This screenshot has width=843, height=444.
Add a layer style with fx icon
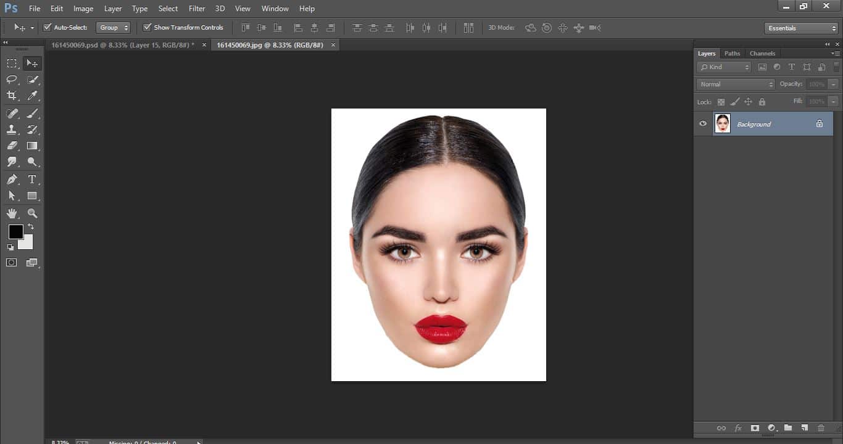coord(738,428)
